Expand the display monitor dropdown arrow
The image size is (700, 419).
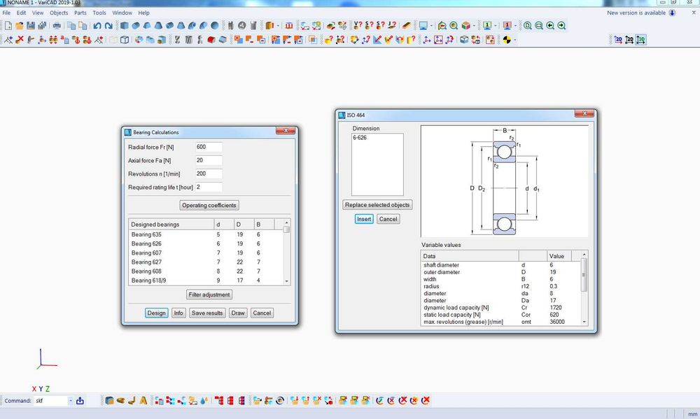coord(431,26)
